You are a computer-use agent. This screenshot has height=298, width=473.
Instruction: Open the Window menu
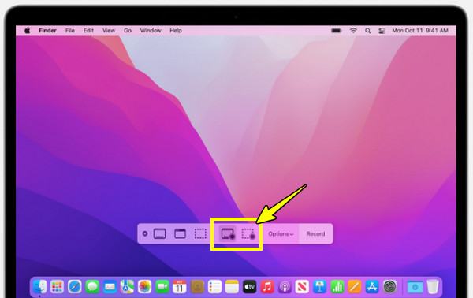coord(151,31)
